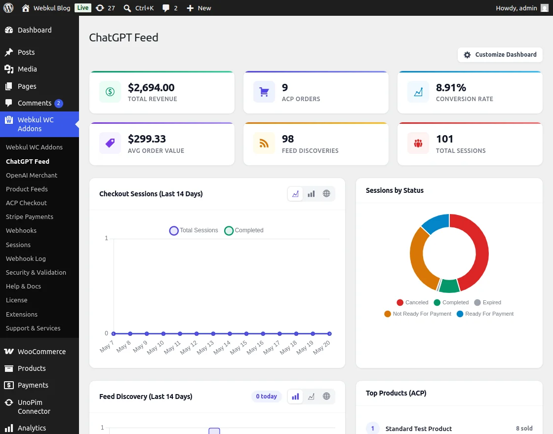Click the WooCommerce sidebar icon
Viewport: 553px width, 434px height.
(x=9, y=351)
